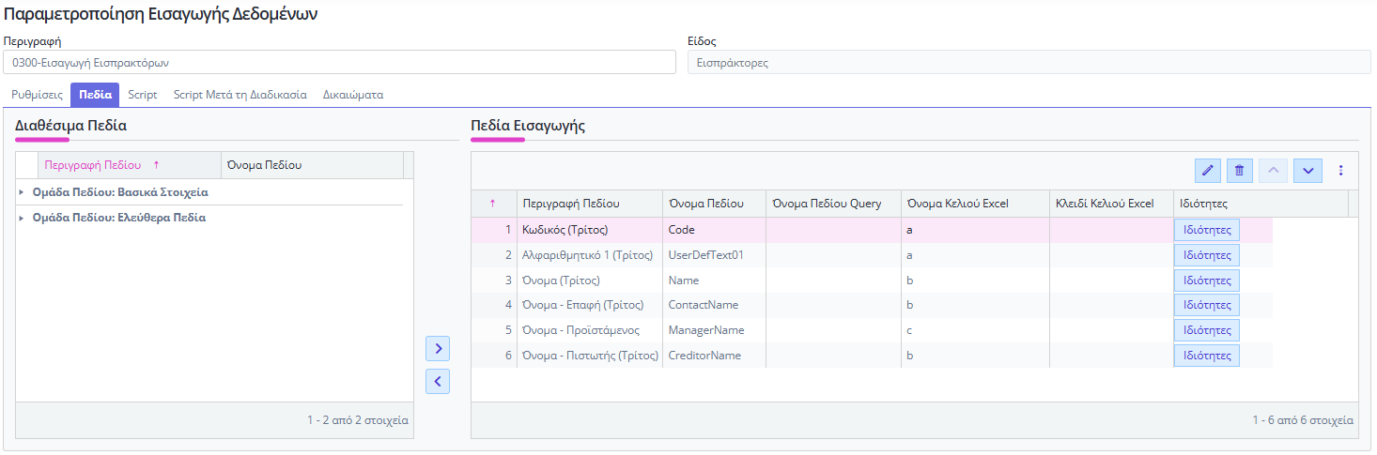1377x455 pixels.
Task: Select the CreditorName row in import fields
Action: [704, 356]
